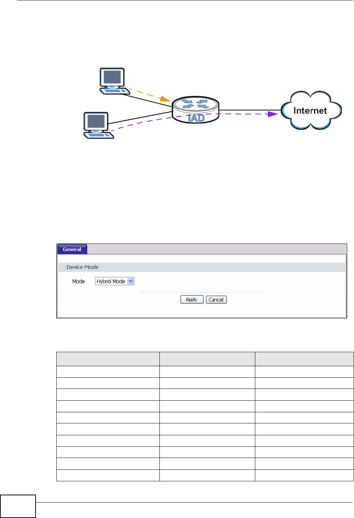The image size is (354, 518).
Task: Click the Cancel button
Action: [216, 300]
